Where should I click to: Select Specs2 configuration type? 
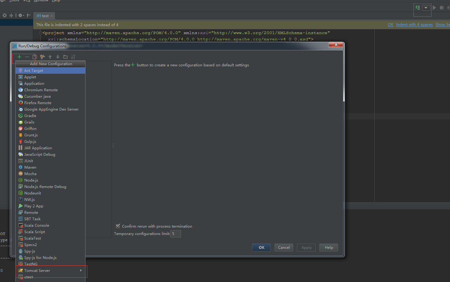pyautogui.click(x=50, y=245)
